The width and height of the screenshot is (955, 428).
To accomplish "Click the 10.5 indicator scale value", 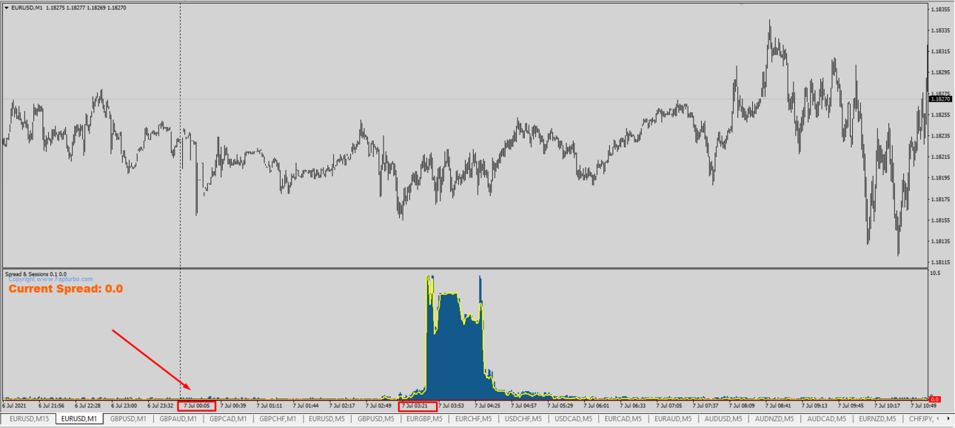I will [935, 274].
